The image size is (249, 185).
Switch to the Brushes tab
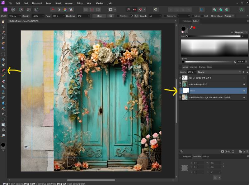pyautogui.click(x=202, y=67)
